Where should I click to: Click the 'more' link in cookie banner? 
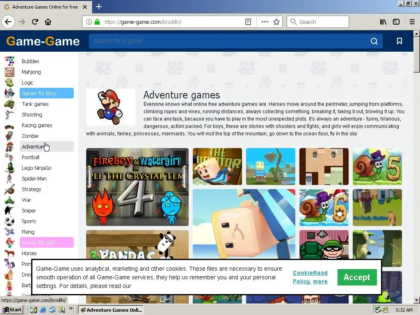click(320, 281)
